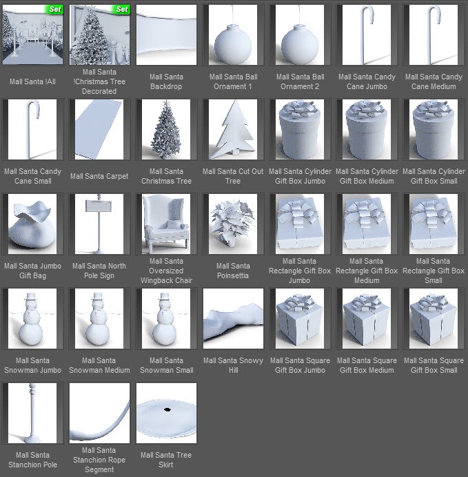Select the Mall Santa Stanchion Pole
Viewport: 468px width, 477px height.
tap(32, 413)
